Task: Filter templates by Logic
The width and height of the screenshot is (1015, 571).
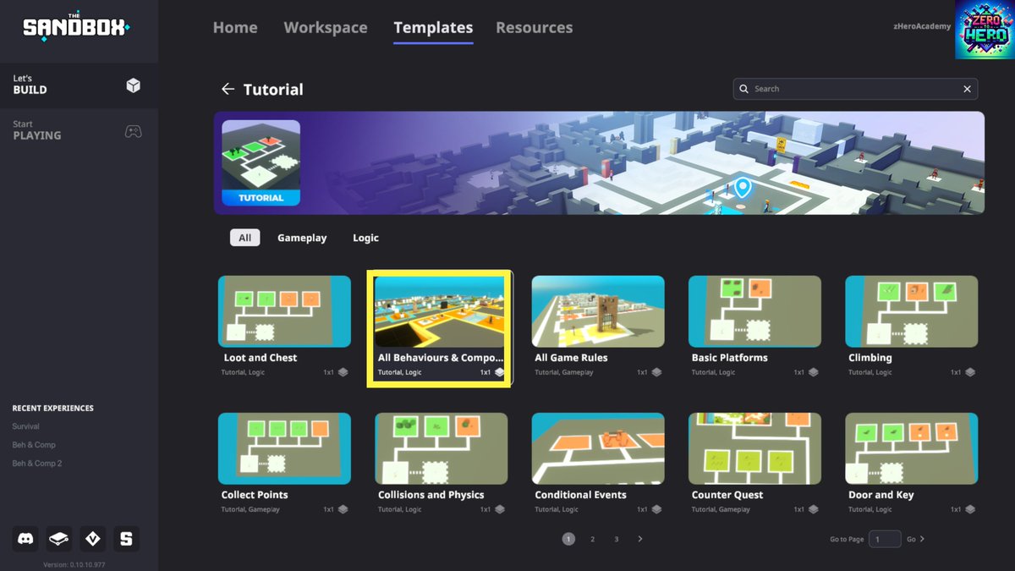Action: click(365, 238)
